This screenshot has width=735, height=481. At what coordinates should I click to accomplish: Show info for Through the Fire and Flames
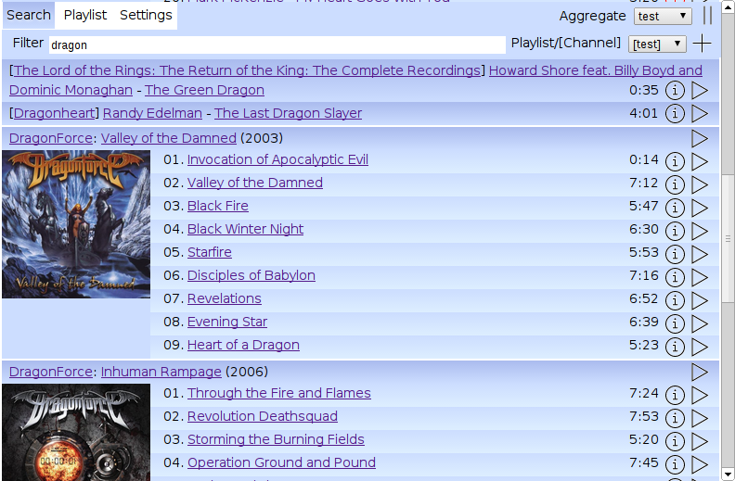click(x=675, y=395)
